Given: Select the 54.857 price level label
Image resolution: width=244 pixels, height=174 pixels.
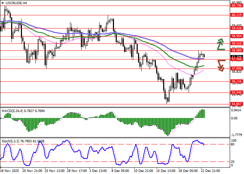Looking at the screenshot, I should [237, 104].
